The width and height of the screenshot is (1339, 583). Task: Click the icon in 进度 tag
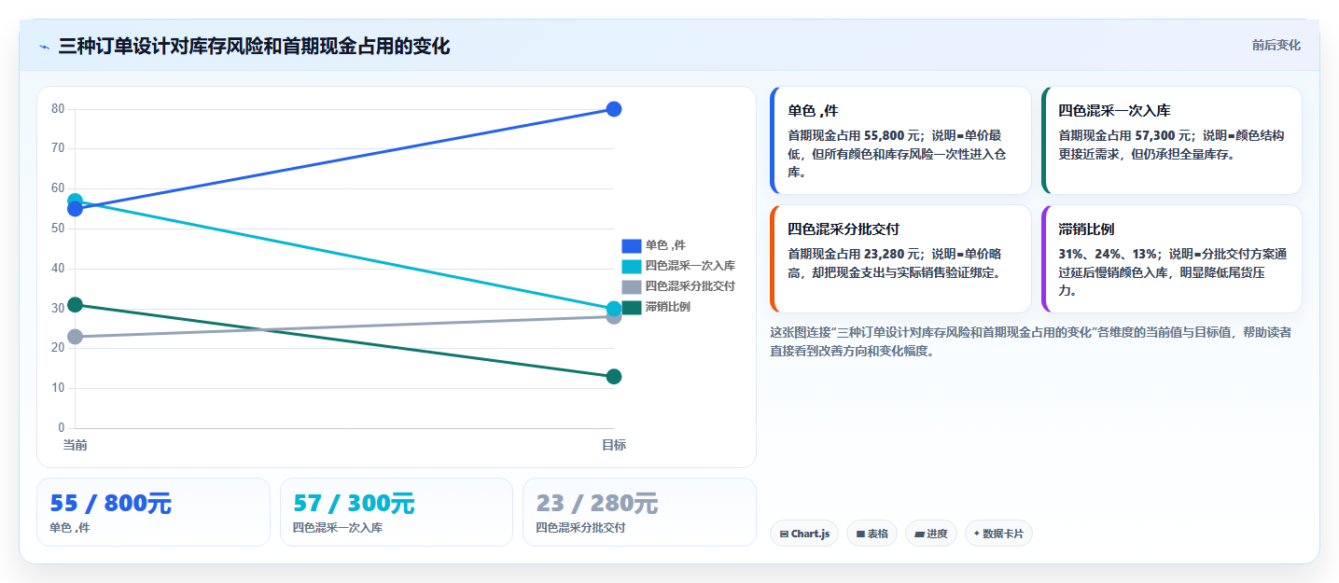click(919, 534)
